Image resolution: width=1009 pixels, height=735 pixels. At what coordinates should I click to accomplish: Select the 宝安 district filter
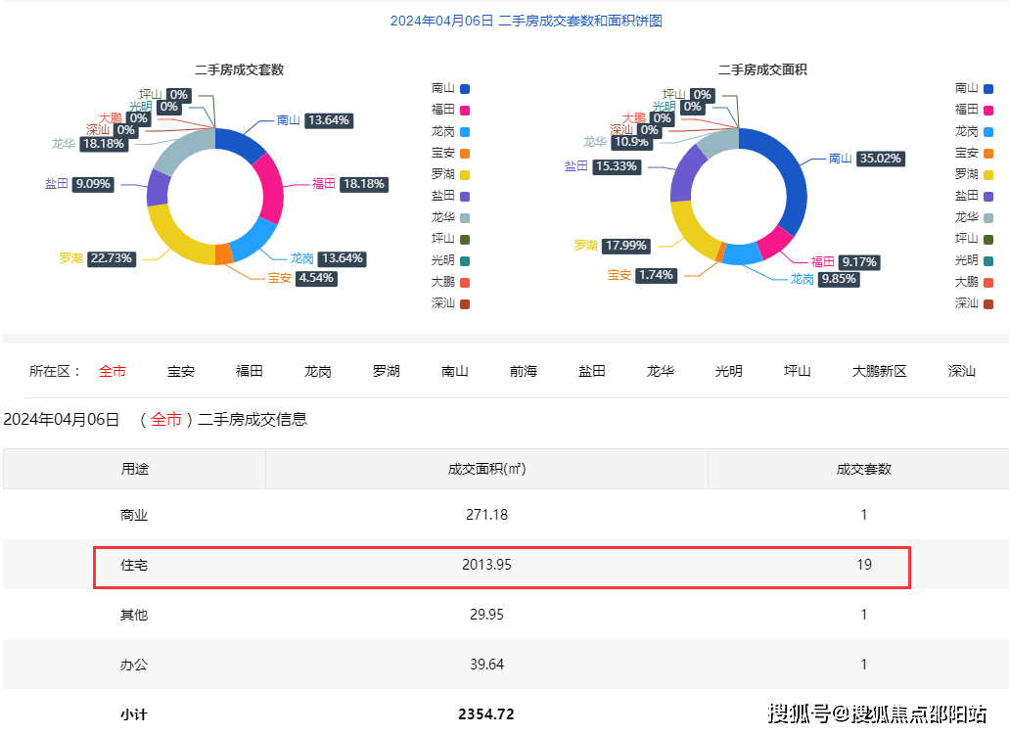[181, 371]
